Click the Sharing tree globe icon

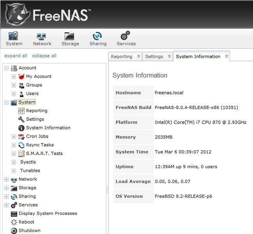coord(14,197)
